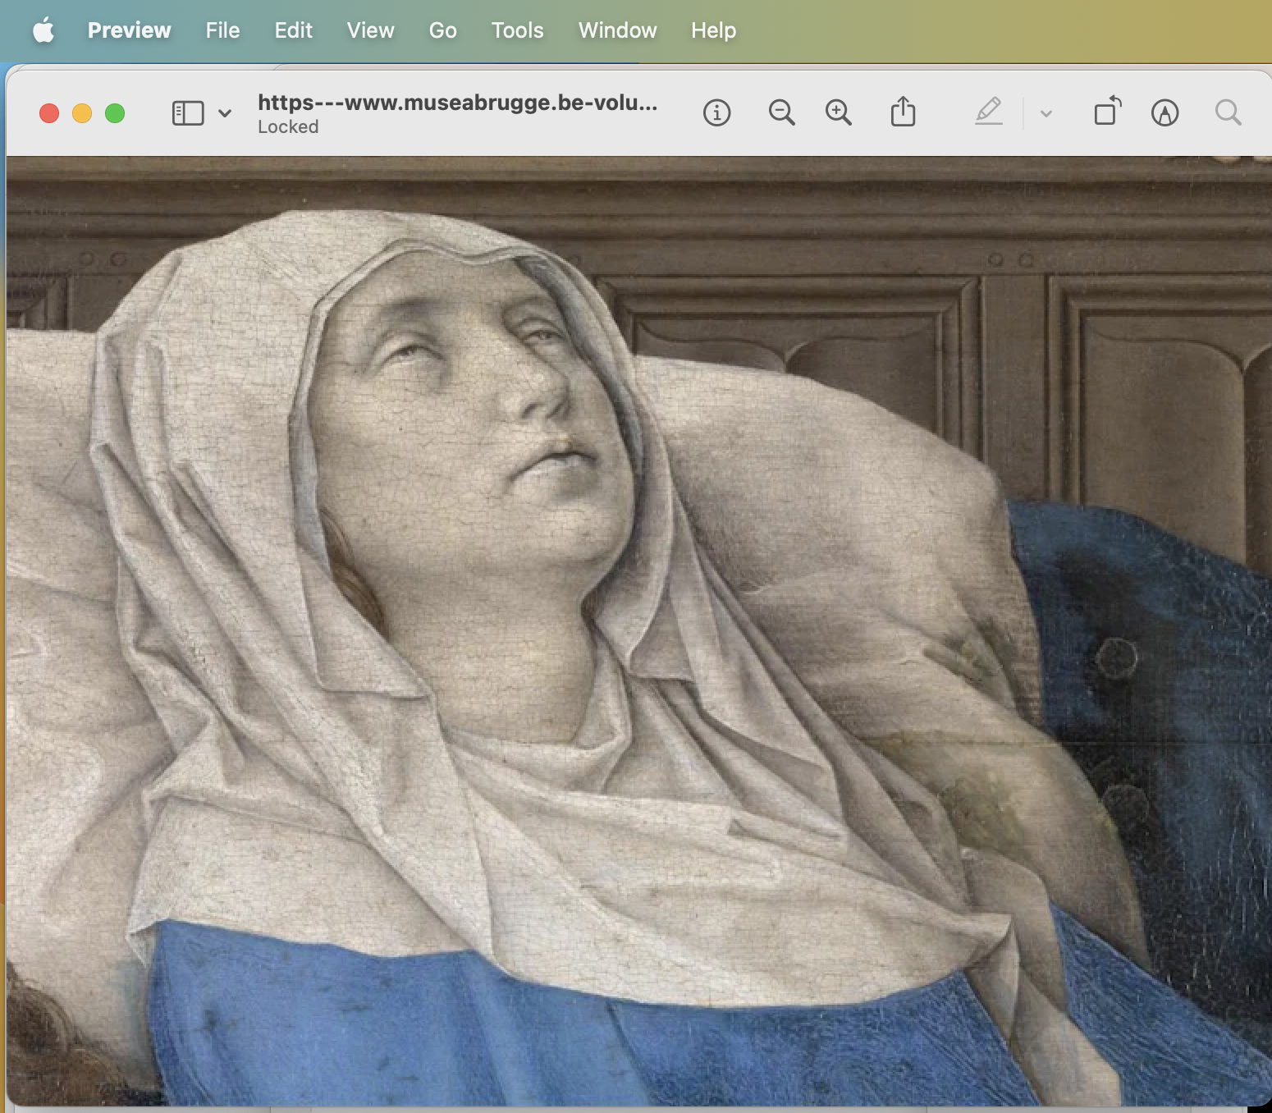Screen dimensions: 1272x1113
Task: Click the Locked status label
Action: point(288,126)
